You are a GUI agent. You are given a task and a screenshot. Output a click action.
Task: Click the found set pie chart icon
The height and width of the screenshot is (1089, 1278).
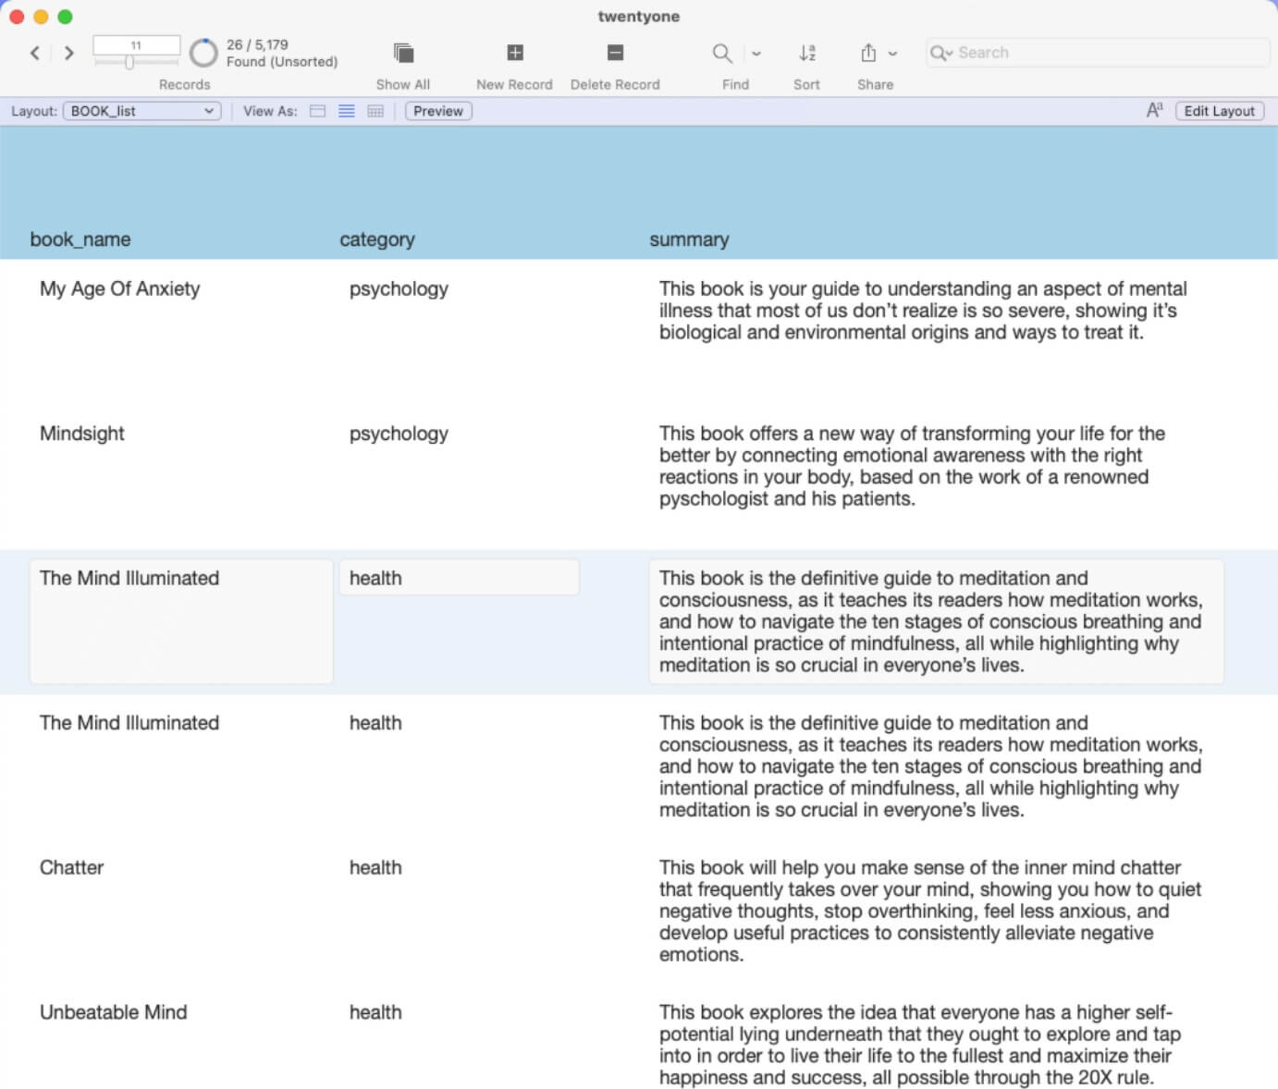coord(203,53)
